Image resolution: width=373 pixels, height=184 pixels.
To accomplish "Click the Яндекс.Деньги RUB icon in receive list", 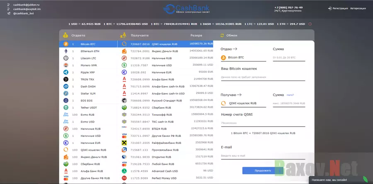I will [124, 51].
